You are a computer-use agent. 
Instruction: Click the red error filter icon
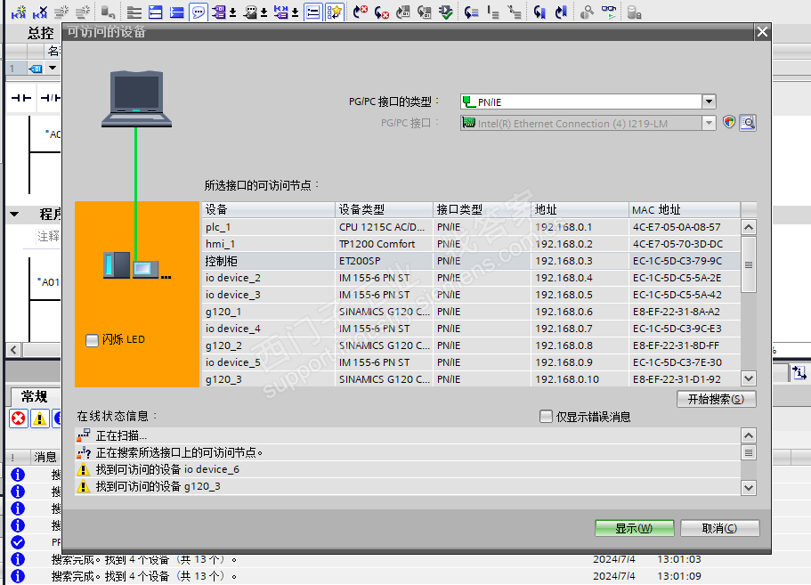tap(19, 418)
